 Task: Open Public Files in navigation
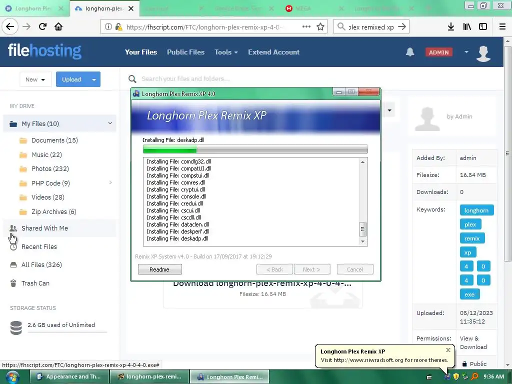point(186,52)
